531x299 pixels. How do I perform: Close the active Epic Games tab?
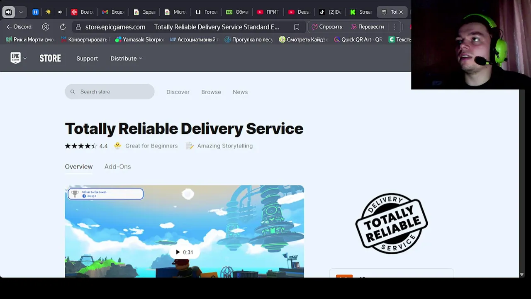[401, 12]
